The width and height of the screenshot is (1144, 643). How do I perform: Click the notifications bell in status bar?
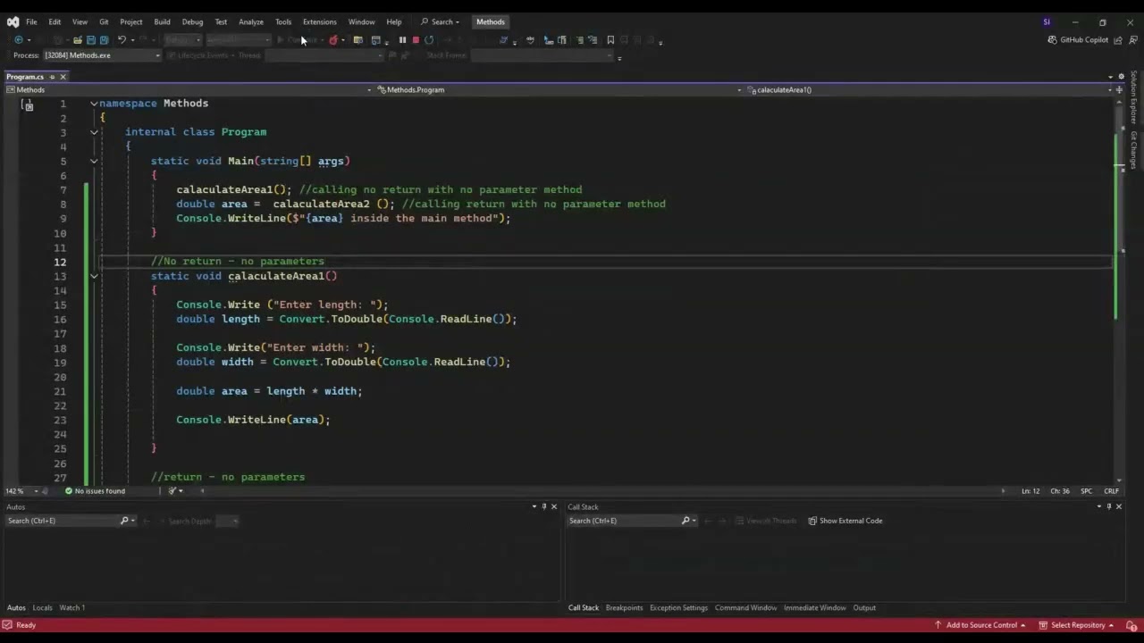(x=1131, y=625)
